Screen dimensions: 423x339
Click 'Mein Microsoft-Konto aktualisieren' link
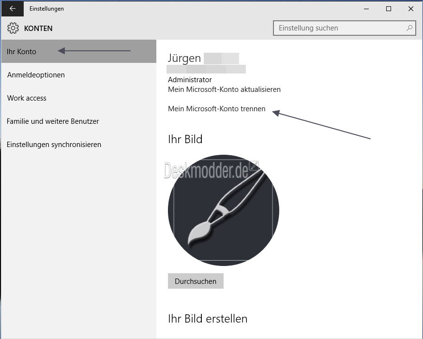(x=224, y=89)
